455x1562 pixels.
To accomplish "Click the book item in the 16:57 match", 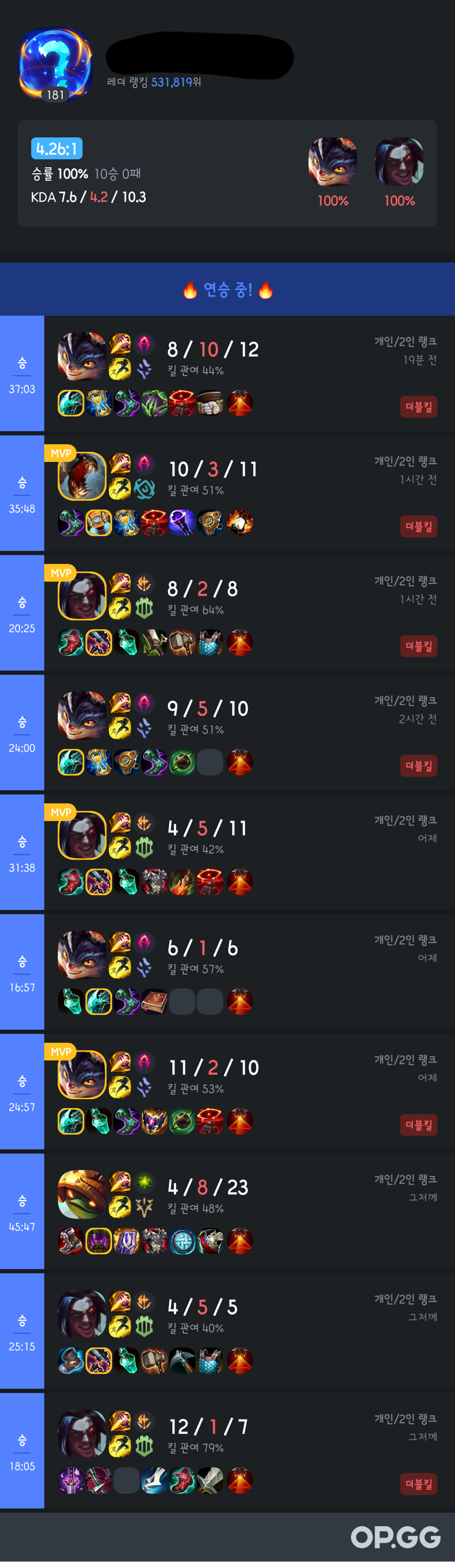I will [155, 1002].
